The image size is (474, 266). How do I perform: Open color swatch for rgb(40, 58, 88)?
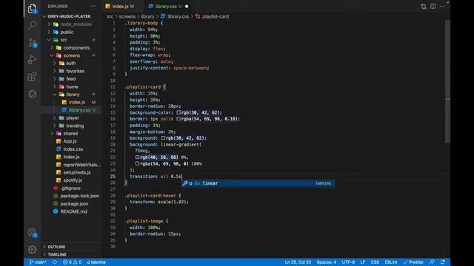point(137,157)
